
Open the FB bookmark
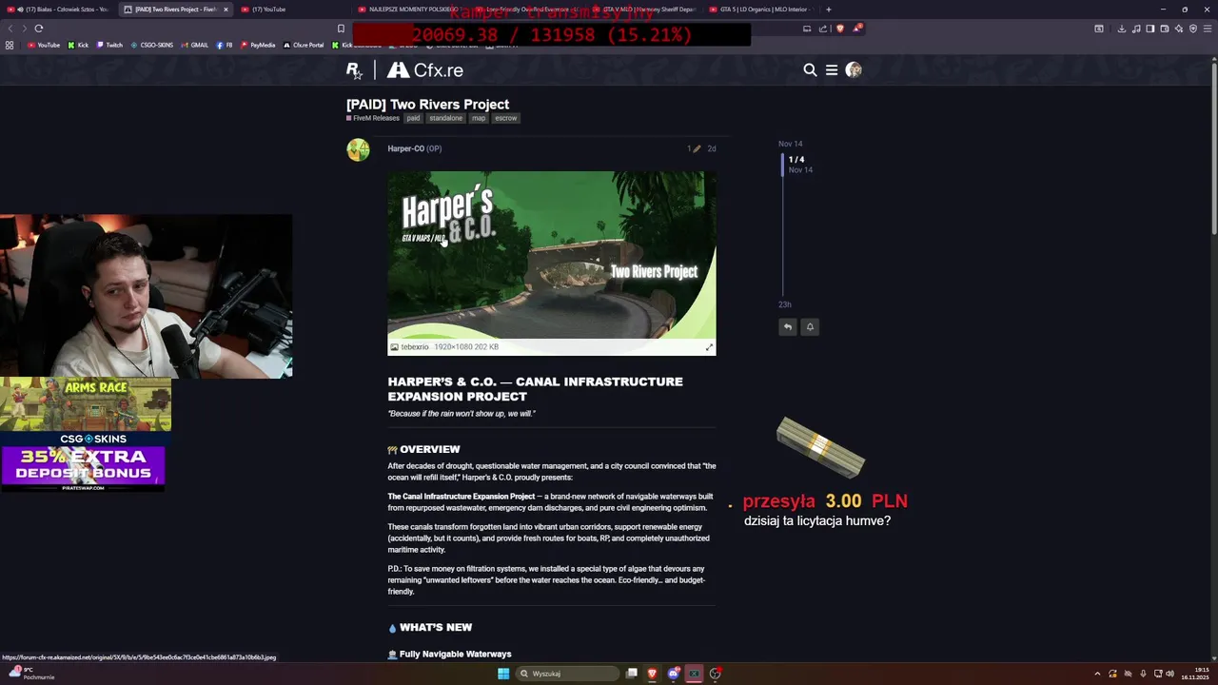coord(225,45)
